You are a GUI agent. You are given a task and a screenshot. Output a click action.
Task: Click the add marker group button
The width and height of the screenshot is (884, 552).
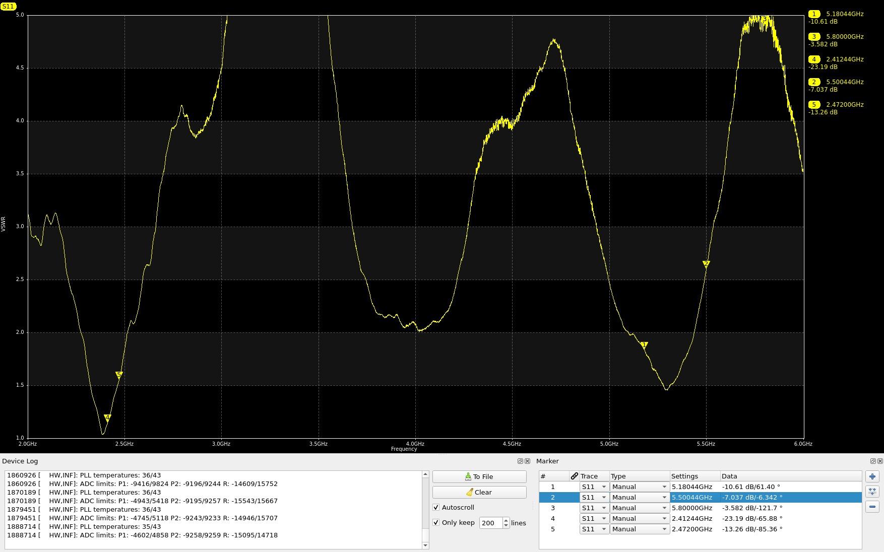[x=872, y=492]
